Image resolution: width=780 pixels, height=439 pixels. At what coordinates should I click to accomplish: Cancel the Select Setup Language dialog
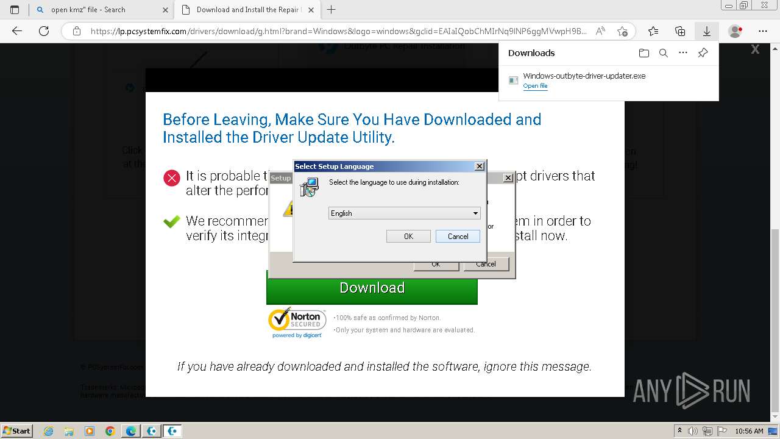pos(458,236)
